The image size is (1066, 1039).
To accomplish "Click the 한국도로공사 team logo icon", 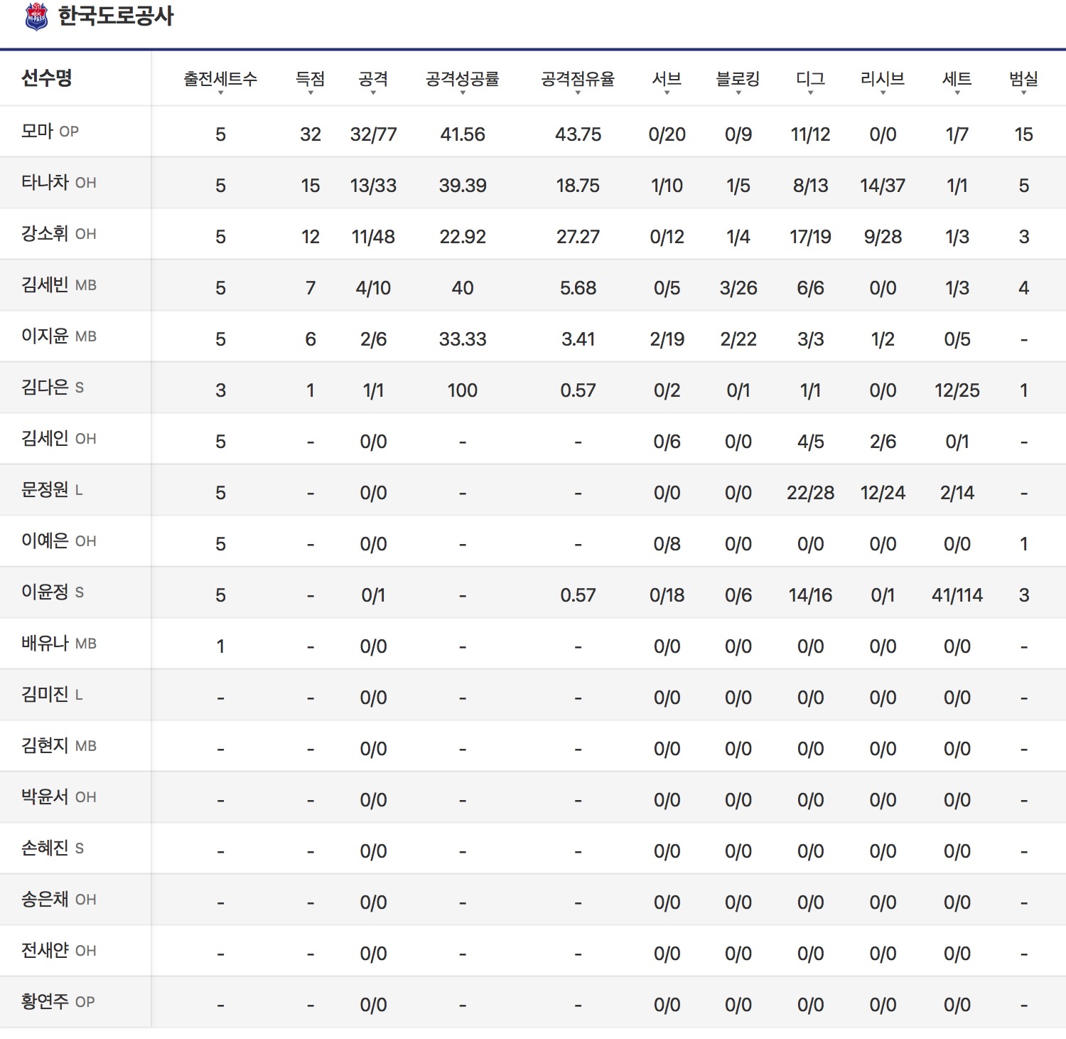I will (x=36, y=16).
